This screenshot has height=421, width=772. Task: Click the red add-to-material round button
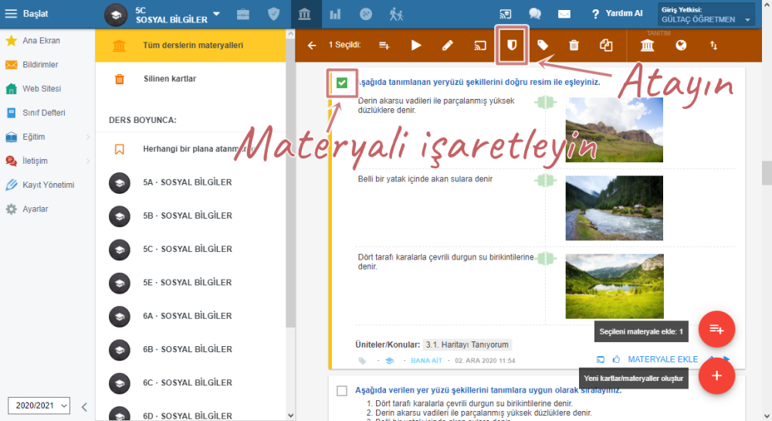tap(716, 329)
